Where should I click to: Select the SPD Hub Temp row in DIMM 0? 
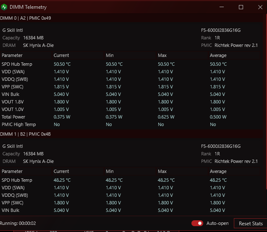click(130, 64)
